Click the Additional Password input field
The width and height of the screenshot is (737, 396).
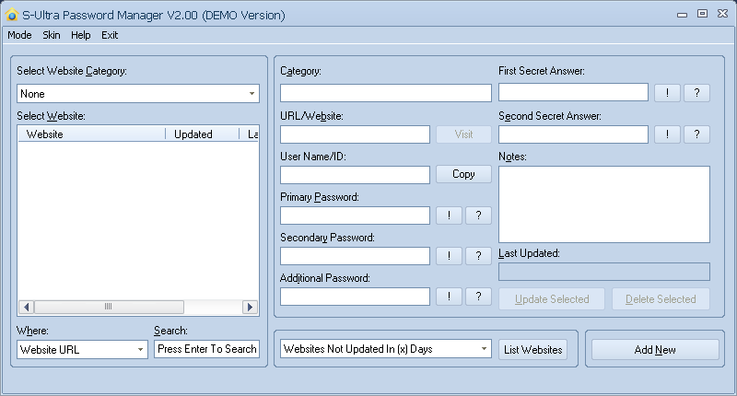click(x=355, y=297)
